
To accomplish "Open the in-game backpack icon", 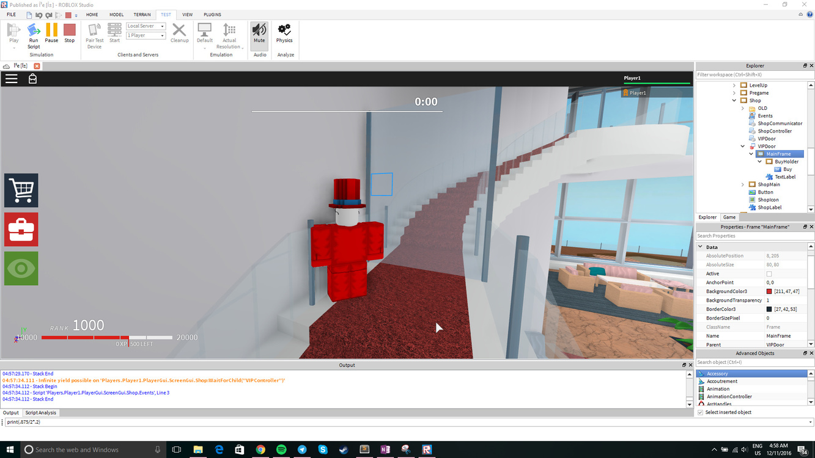I will [33, 78].
